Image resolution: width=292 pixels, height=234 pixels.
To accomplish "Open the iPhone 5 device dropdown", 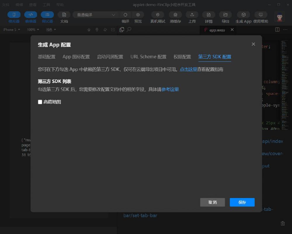I will pyautogui.click(x=12, y=30).
